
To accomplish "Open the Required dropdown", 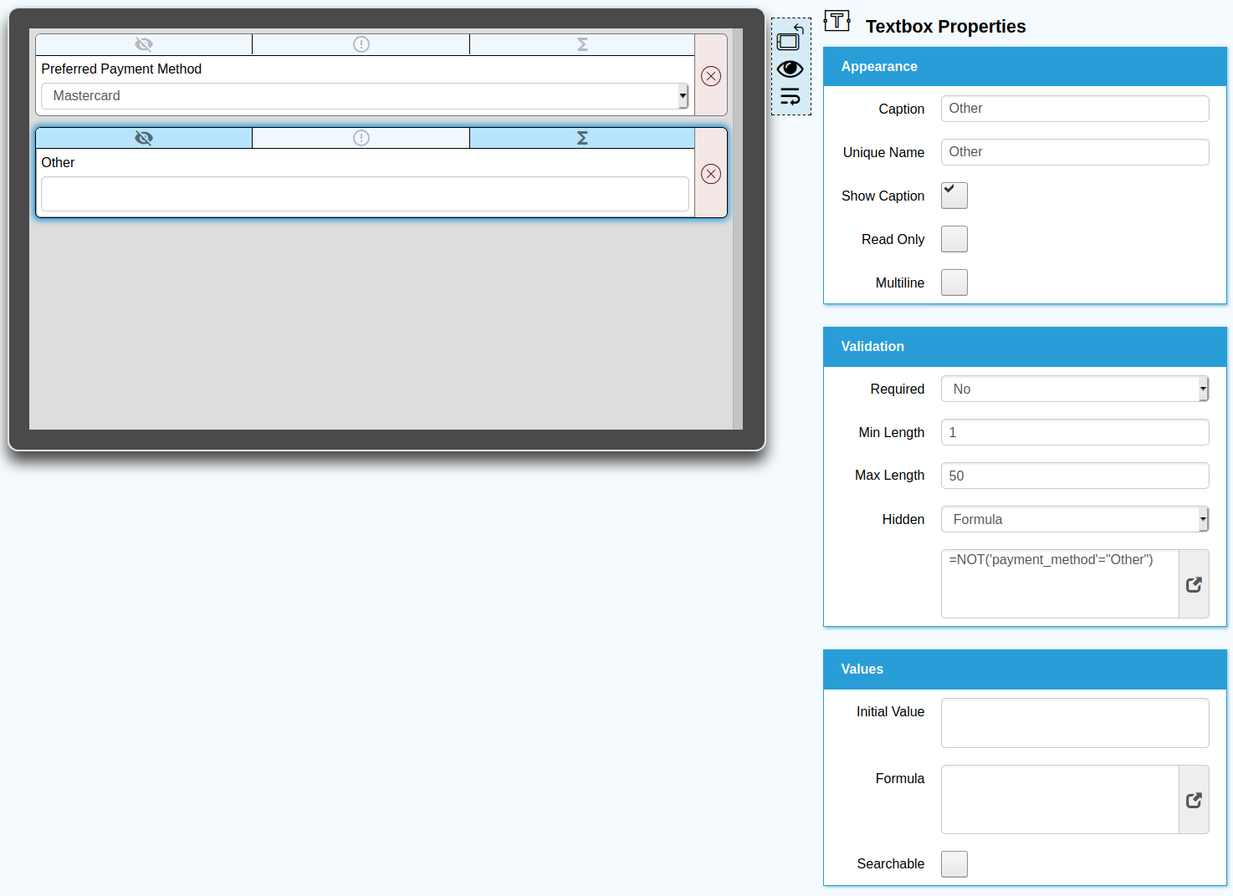I will (x=1075, y=389).
